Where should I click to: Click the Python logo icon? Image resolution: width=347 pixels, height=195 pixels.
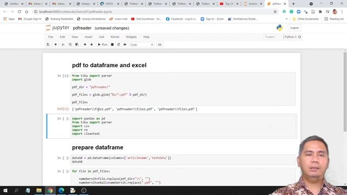tap(280, 28)
